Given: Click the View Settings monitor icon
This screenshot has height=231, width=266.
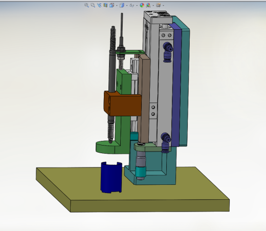Looking at the screenshot, I should tap(159, 5).
